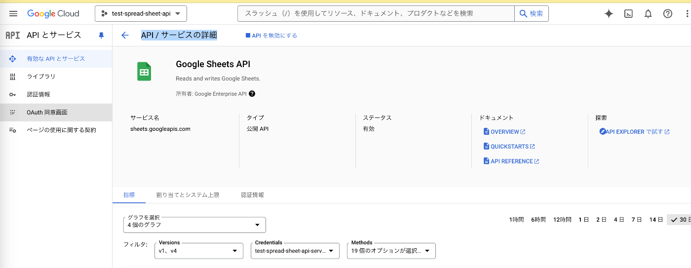Pin the API とサービス product
This screenshot has height=268, width=691.
pyautogui.click(x=102, y=36)
